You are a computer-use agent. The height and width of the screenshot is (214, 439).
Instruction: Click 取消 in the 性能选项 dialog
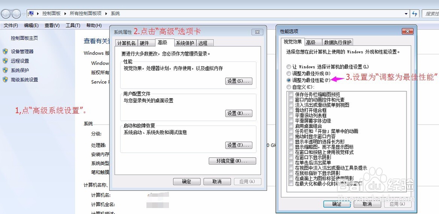367,204
